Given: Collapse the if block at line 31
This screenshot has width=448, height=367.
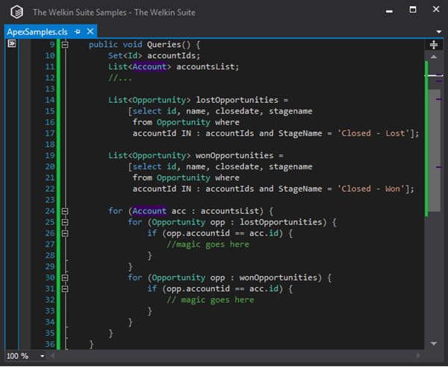Looking at the screenshot, I should click(65, 289).
